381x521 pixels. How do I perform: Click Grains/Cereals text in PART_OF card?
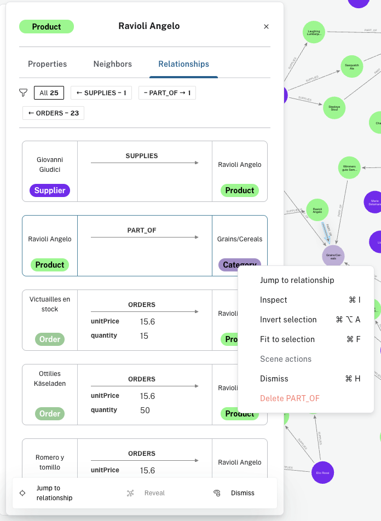pyautogui.click(x=240, y=239)
